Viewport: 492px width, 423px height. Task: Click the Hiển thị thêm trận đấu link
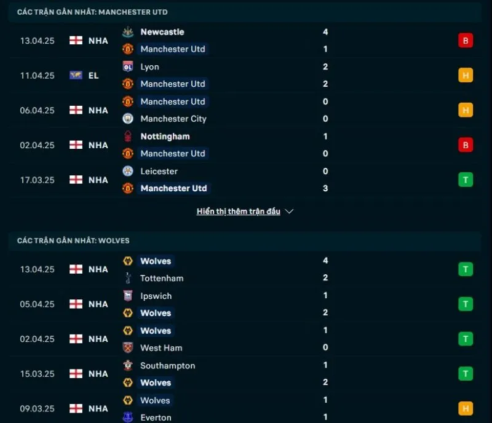239,211
